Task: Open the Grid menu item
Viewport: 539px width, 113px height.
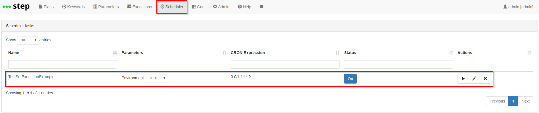Action: [x=198, y=7]
